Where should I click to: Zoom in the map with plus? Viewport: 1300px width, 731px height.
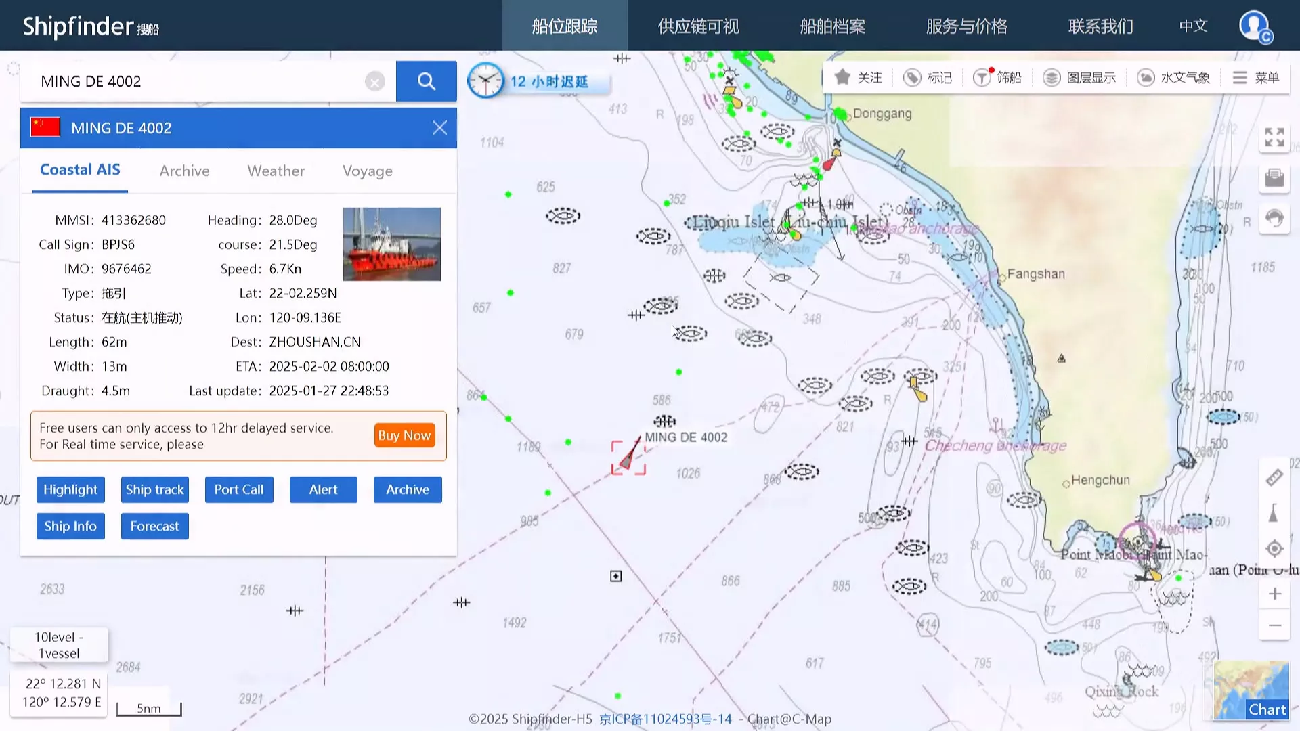click(1274, 594)
